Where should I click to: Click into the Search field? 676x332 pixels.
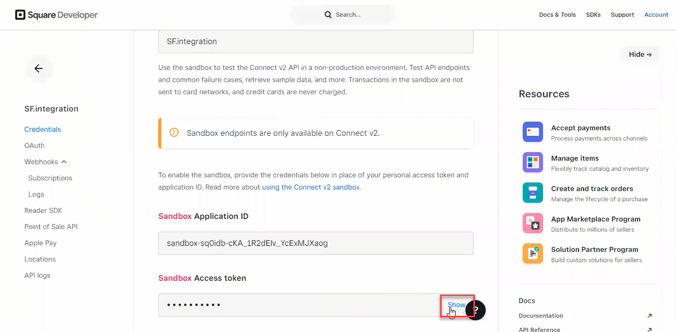[x=343, y=15]
